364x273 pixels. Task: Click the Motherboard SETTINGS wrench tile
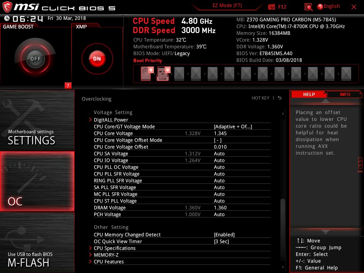[x=37, y=120]
